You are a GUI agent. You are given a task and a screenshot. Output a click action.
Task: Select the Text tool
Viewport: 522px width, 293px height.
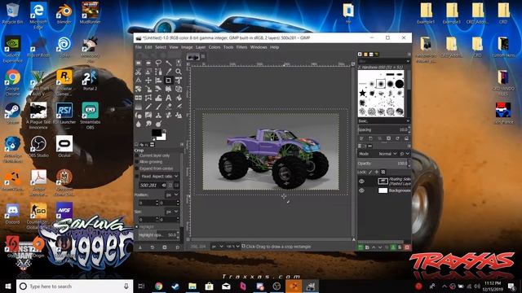(169, 98)
